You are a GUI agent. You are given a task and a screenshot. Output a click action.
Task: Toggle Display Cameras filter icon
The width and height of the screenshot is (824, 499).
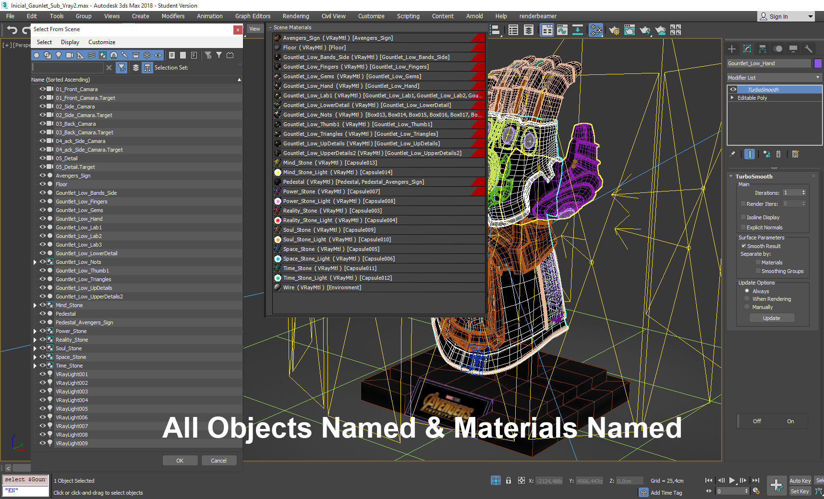70,55
